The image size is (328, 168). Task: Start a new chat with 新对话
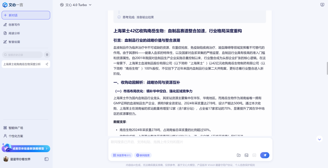pos(26,15)
